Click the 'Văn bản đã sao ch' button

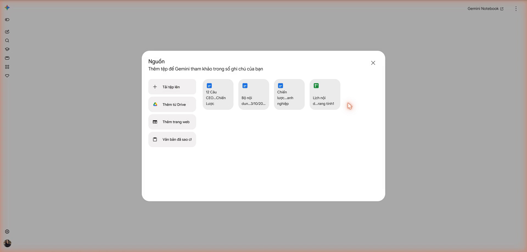pyautogui.click(x=172, y=139)
